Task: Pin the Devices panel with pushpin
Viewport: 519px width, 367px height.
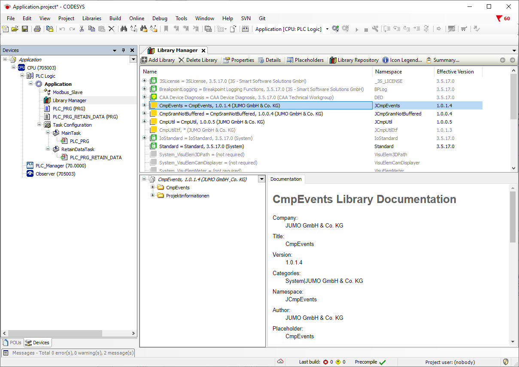Action: click(x=123, y=50)
